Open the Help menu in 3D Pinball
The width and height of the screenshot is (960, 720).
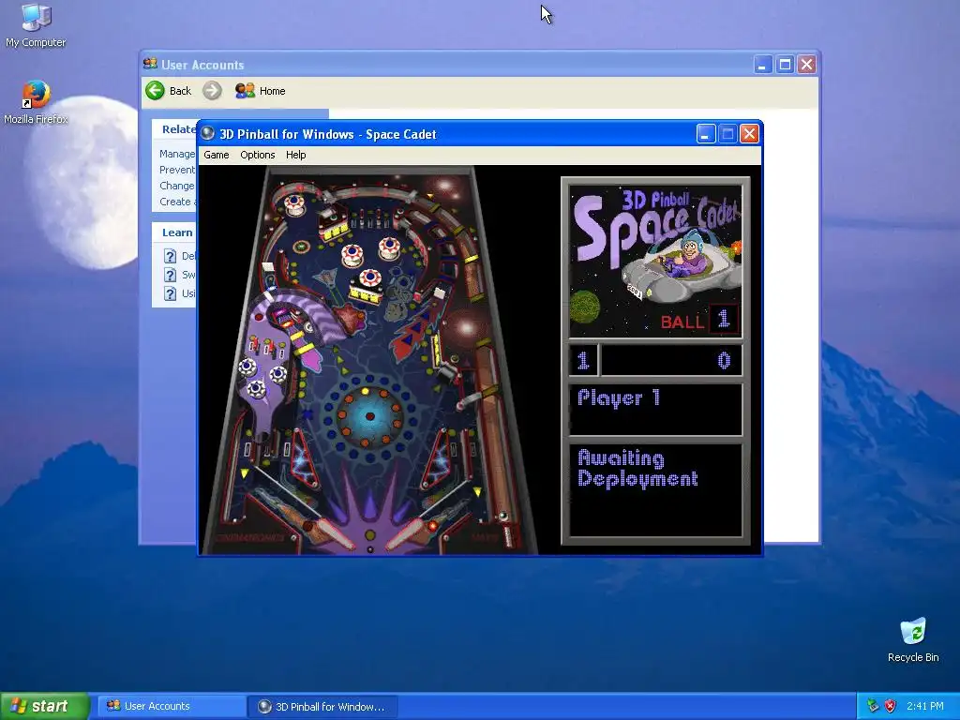(295, 155)
